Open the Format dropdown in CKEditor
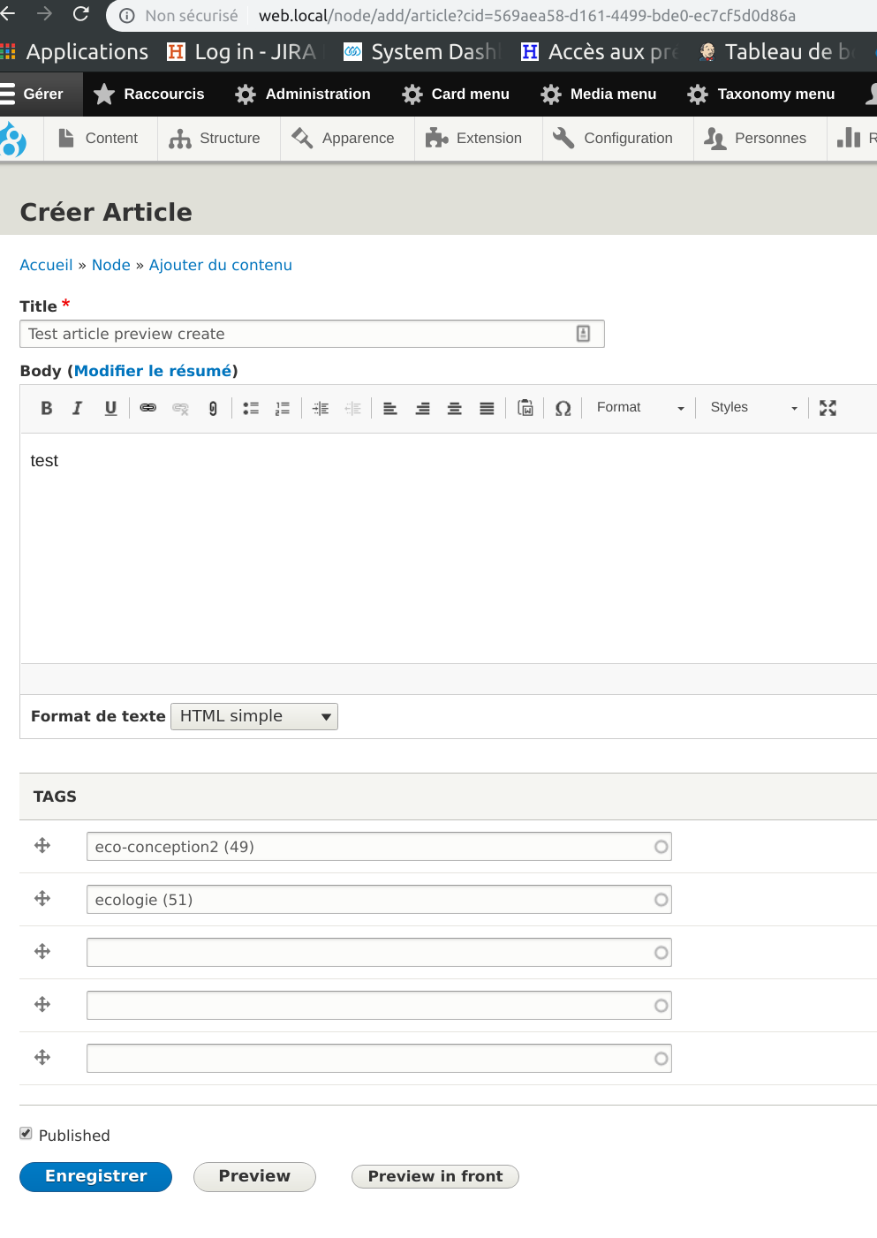Image resolution: width=877 pixels, height=1238 pixels. [638, 407]
